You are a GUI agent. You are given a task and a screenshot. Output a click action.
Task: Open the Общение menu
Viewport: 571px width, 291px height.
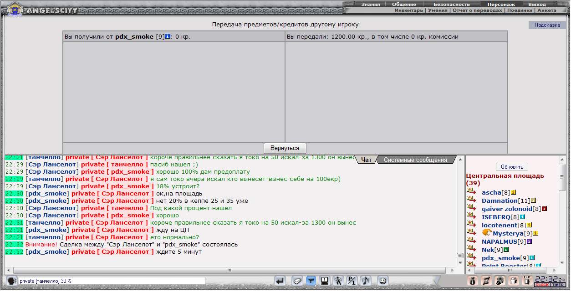pyautogui.click(x=404, y=4)
